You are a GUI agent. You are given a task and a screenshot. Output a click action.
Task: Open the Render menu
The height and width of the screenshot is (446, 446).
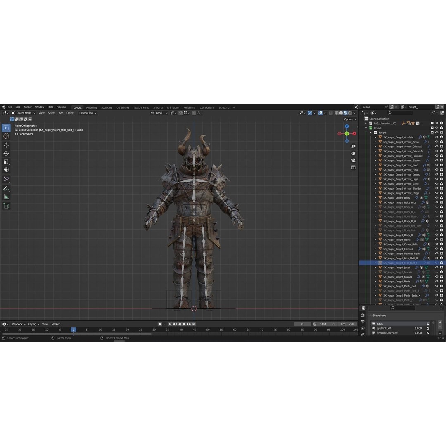click(x=27, y=107)
